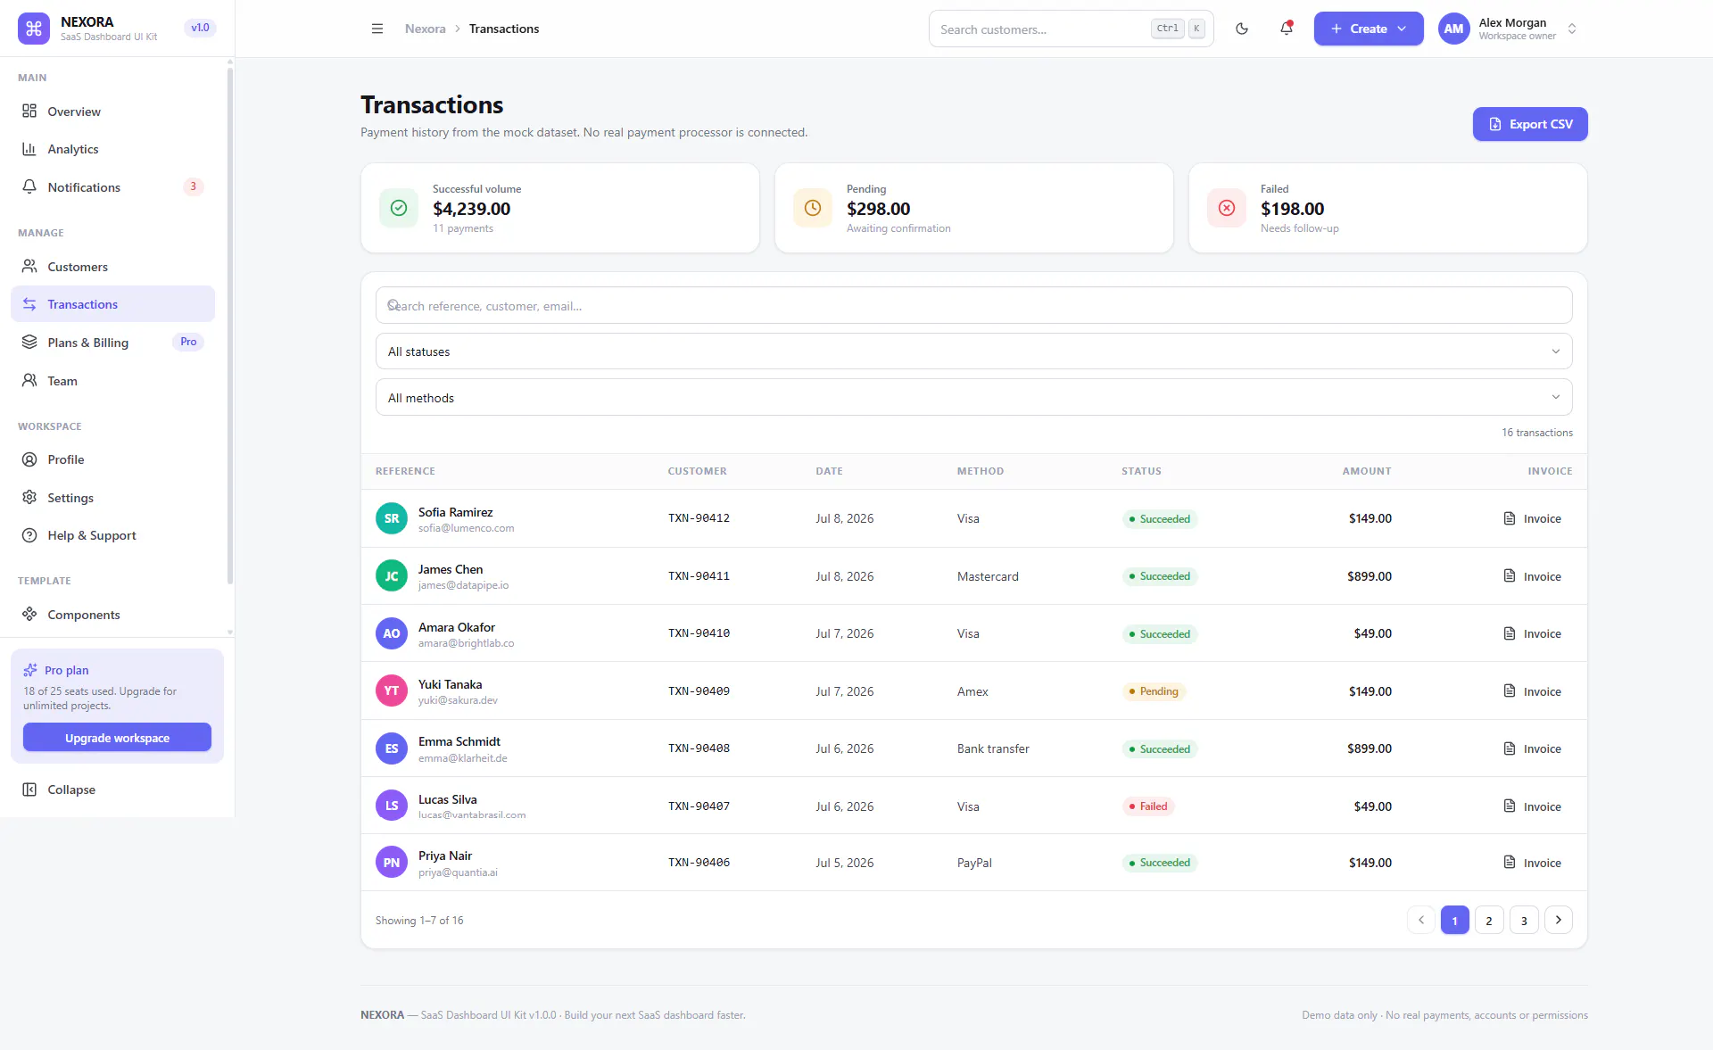Screen dimensions: 1713x1050
Task: Go to Overview in sidebar
Action: pos(112,112)
